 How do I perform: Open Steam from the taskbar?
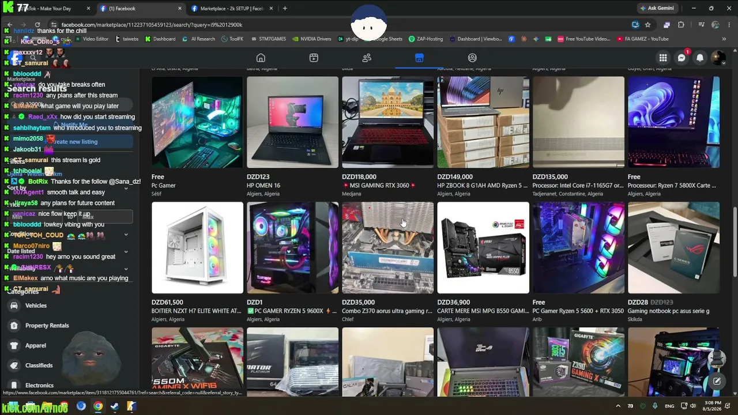115,406
